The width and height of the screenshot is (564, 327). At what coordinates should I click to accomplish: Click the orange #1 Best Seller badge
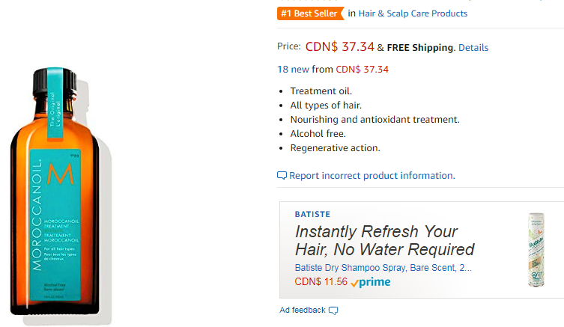click(310, 13)
